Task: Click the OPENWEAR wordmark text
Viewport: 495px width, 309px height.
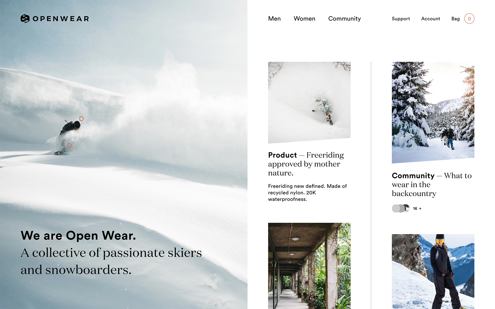Action: click(61, 19)
